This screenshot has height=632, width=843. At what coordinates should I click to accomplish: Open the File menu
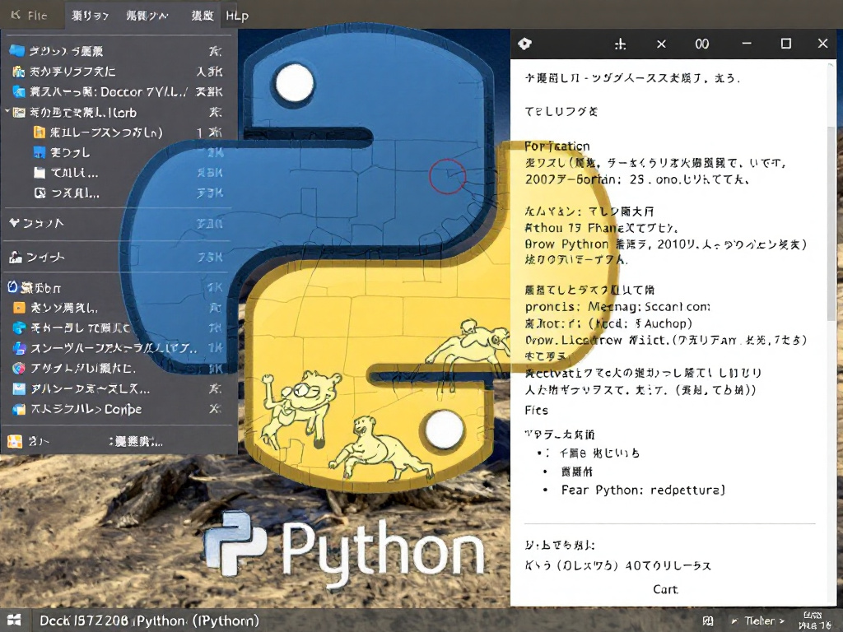[30, 15]
